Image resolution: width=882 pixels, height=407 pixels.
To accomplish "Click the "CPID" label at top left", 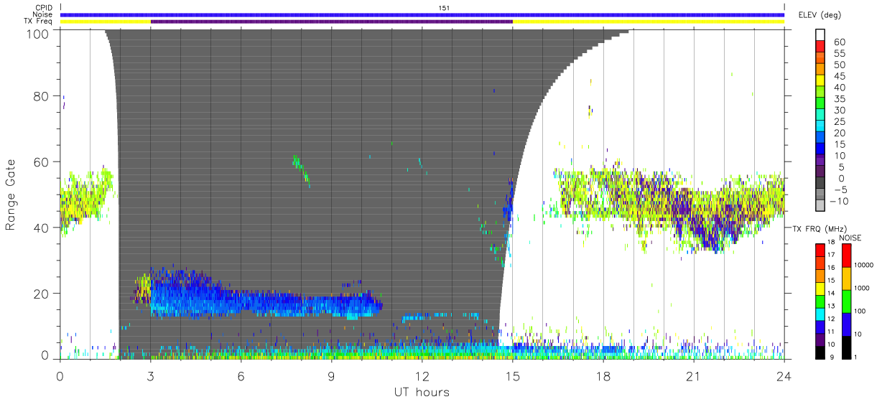I will click(42, 8).
